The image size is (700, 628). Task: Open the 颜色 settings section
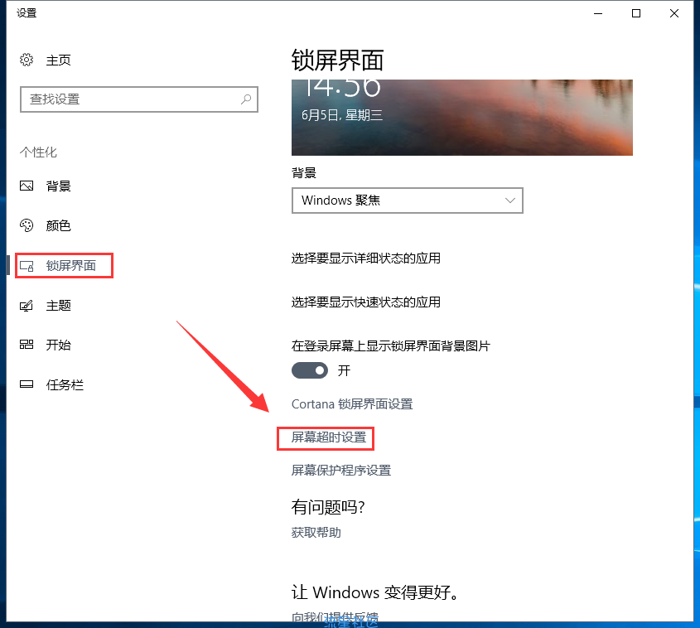[59, 226]
